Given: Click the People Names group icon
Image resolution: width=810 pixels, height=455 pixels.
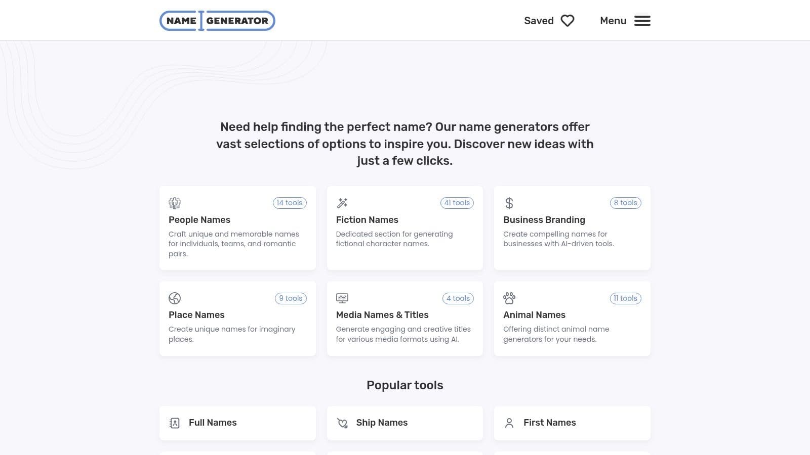Looking at the screenshot, I should tap(175, 203).
